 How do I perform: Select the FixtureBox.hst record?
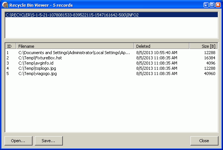click(x=111, y=58)
